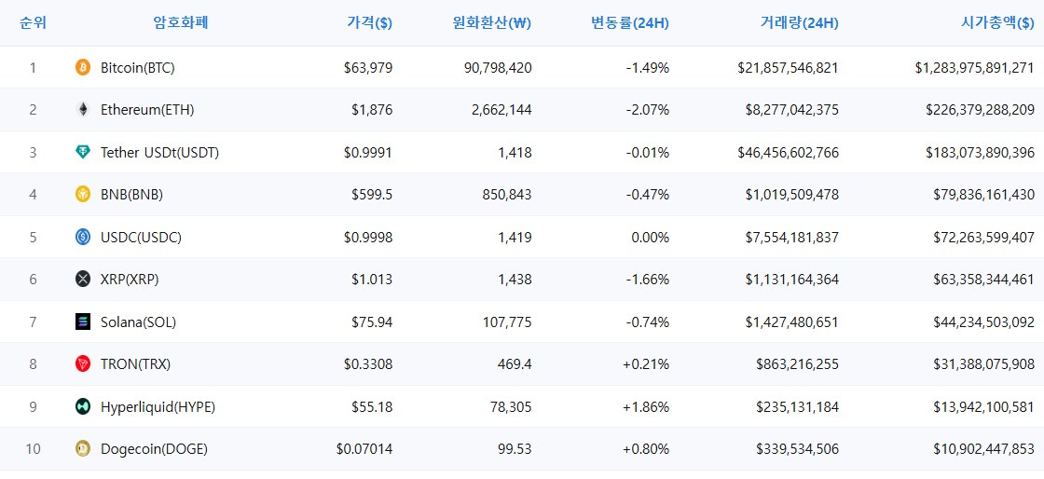Viewport: 1044px width, 479px height.
Task: Open Hyperliquid(HYPE) name link
Action: click(158, 406)
